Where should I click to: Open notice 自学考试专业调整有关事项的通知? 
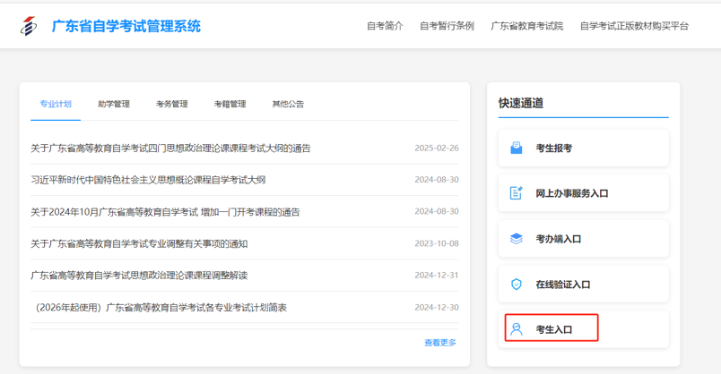click(139, 243)
